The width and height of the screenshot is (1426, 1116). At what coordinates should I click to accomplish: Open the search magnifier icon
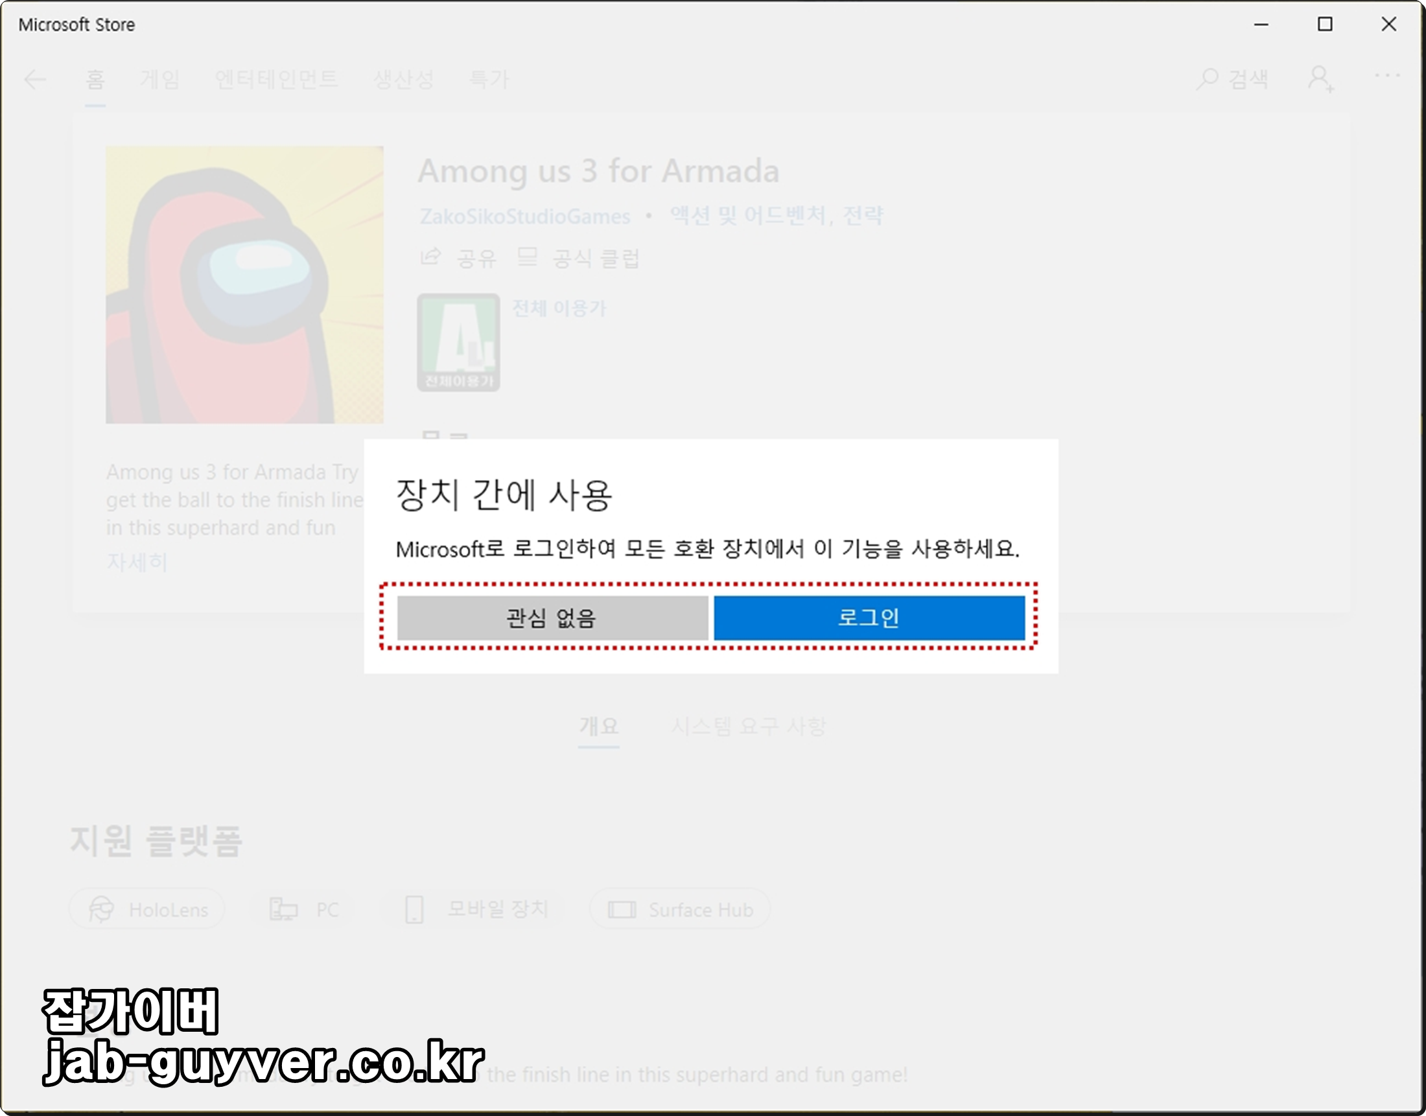click(x=1206, y=79)
